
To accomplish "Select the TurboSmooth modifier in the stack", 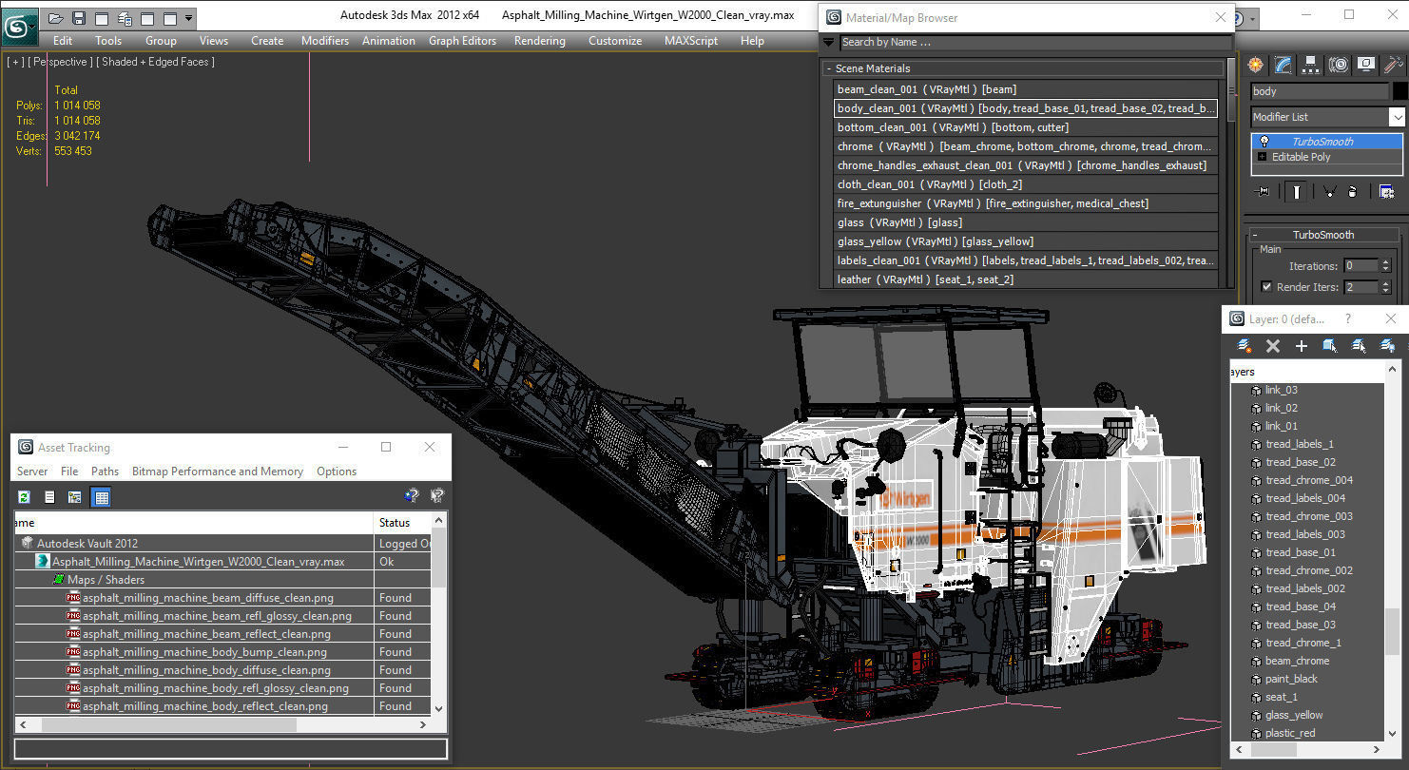I will pos(1327,141).
